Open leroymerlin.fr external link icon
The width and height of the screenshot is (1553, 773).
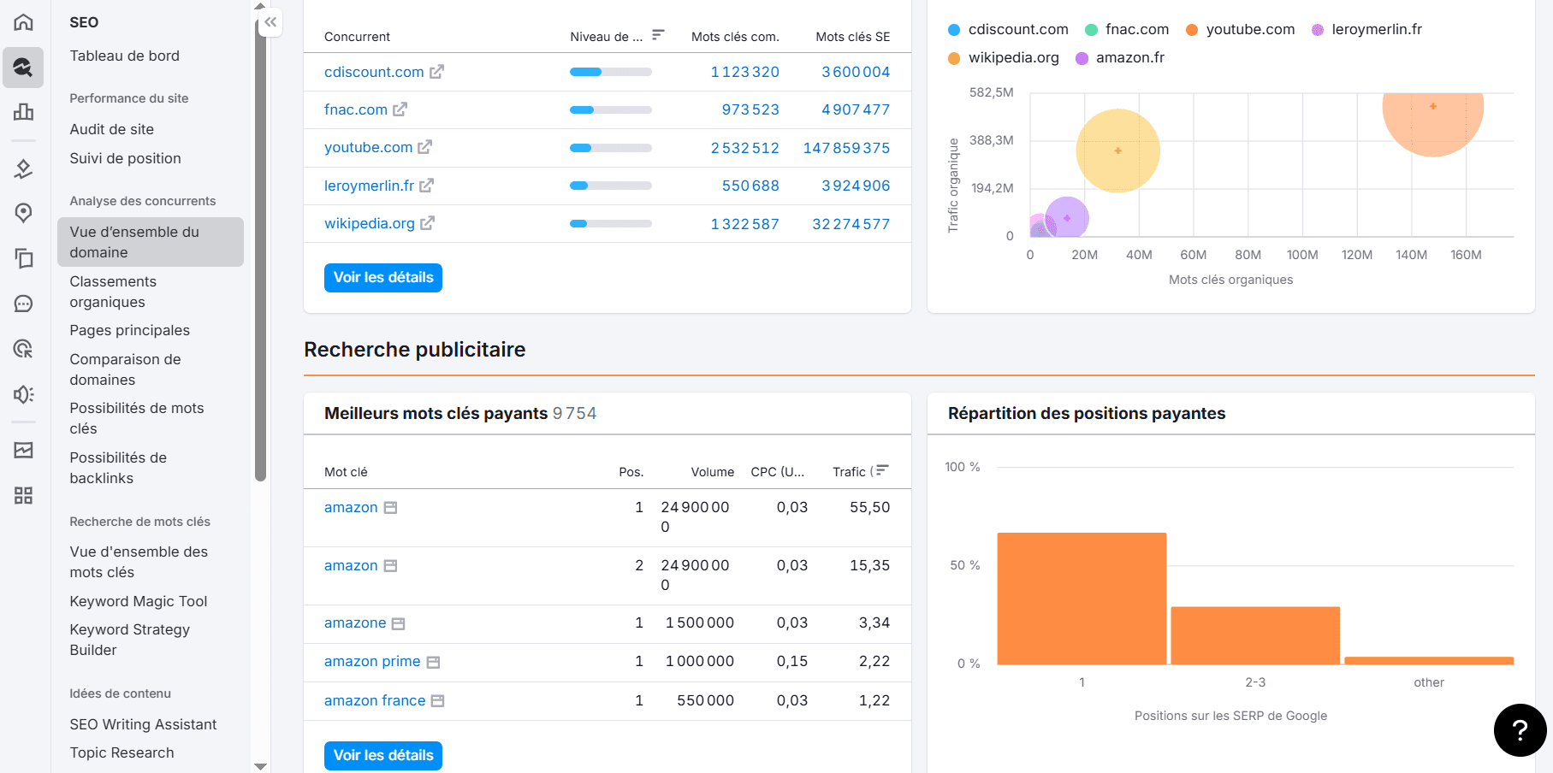[426, 186]
